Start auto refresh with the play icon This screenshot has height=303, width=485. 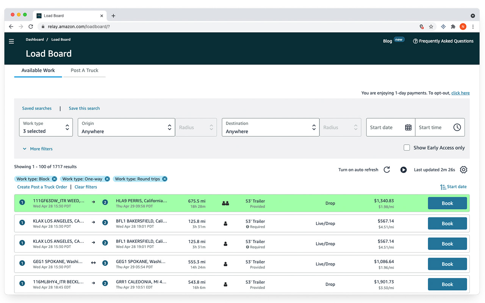click(x=404, y=170)
